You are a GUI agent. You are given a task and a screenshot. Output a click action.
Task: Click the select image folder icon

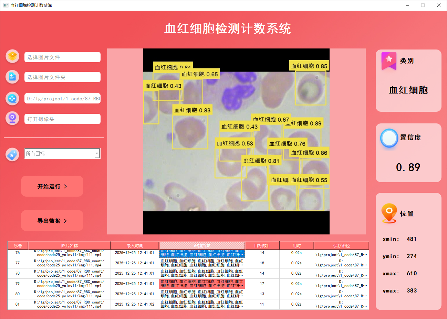click(x=12, y=77)
